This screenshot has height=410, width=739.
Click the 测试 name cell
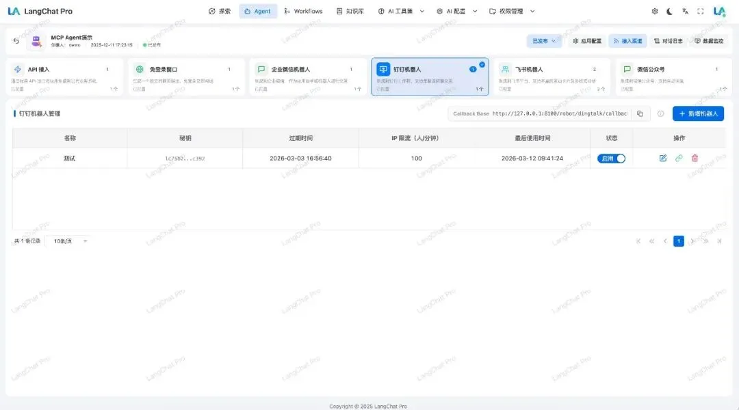(x=70, y=158)
